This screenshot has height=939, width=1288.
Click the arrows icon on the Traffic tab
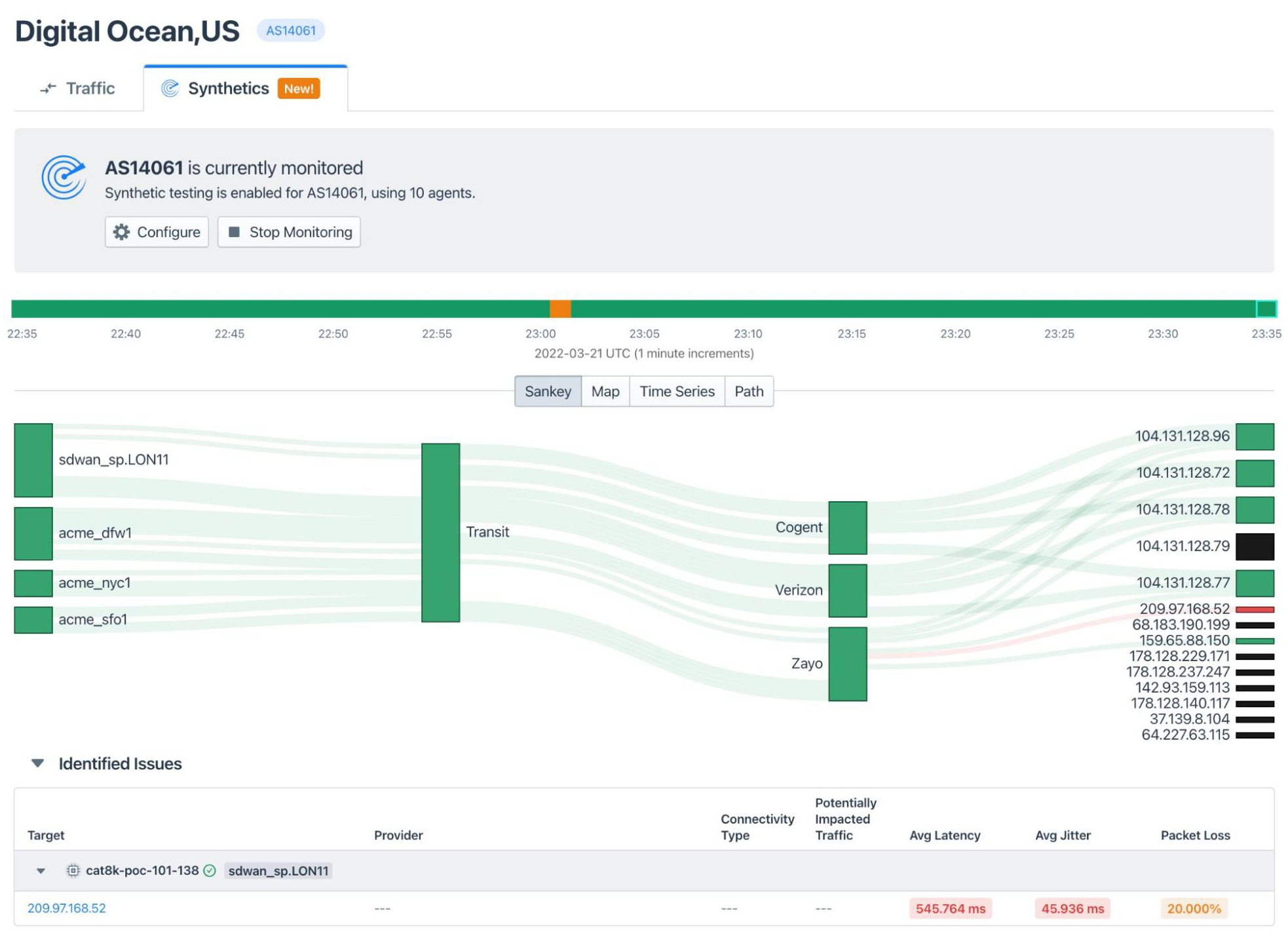pyautogui.click(x=48, y=88)
